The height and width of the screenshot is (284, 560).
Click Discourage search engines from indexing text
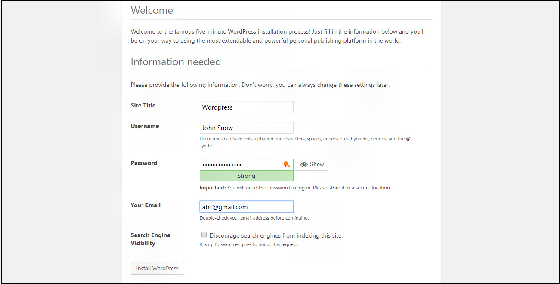(x=275, y=235)
